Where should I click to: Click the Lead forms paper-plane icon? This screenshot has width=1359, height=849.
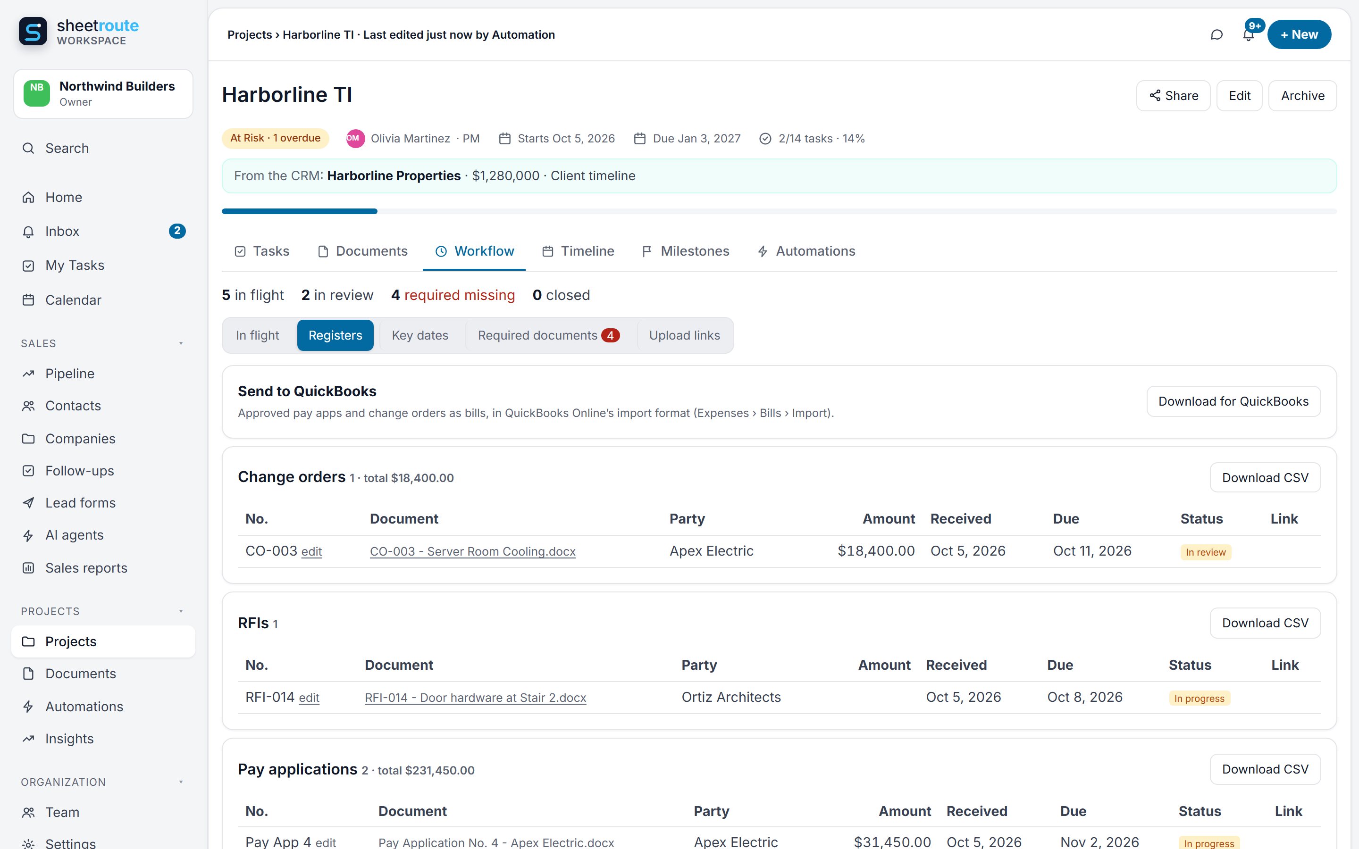pos(28,503)
